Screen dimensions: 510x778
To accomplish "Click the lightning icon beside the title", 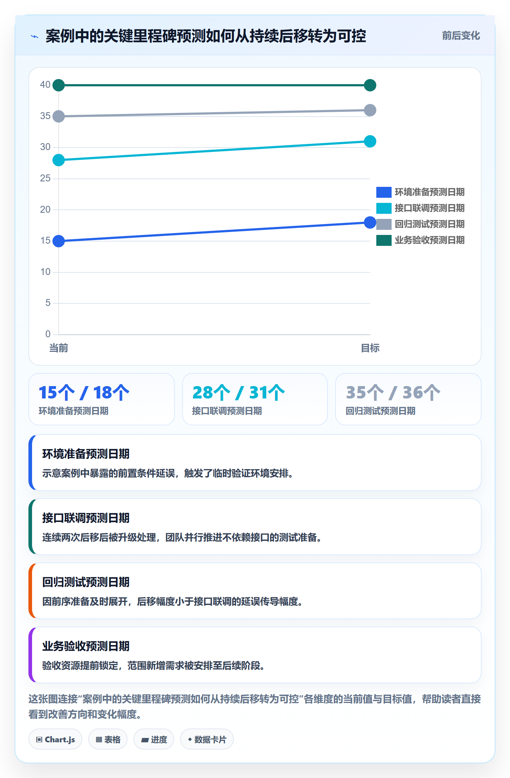I will (35, 36).
